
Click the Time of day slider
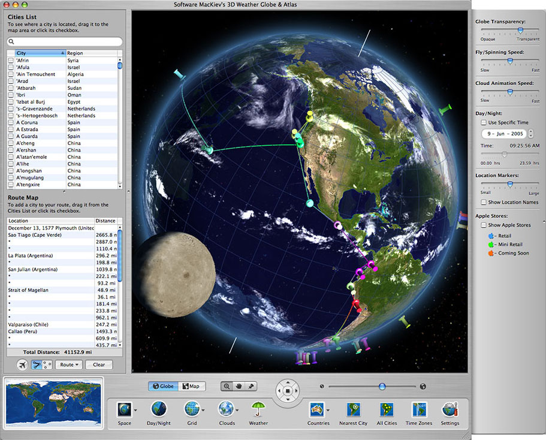pyautogui.click(x=504, y=154)
